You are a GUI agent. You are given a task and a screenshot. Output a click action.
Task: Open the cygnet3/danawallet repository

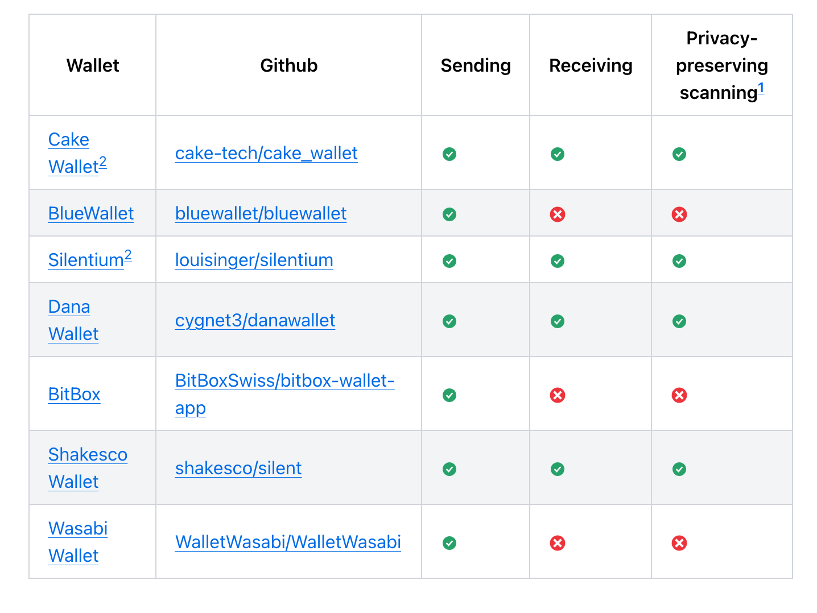pyautogui.click(x=255, y=320)
